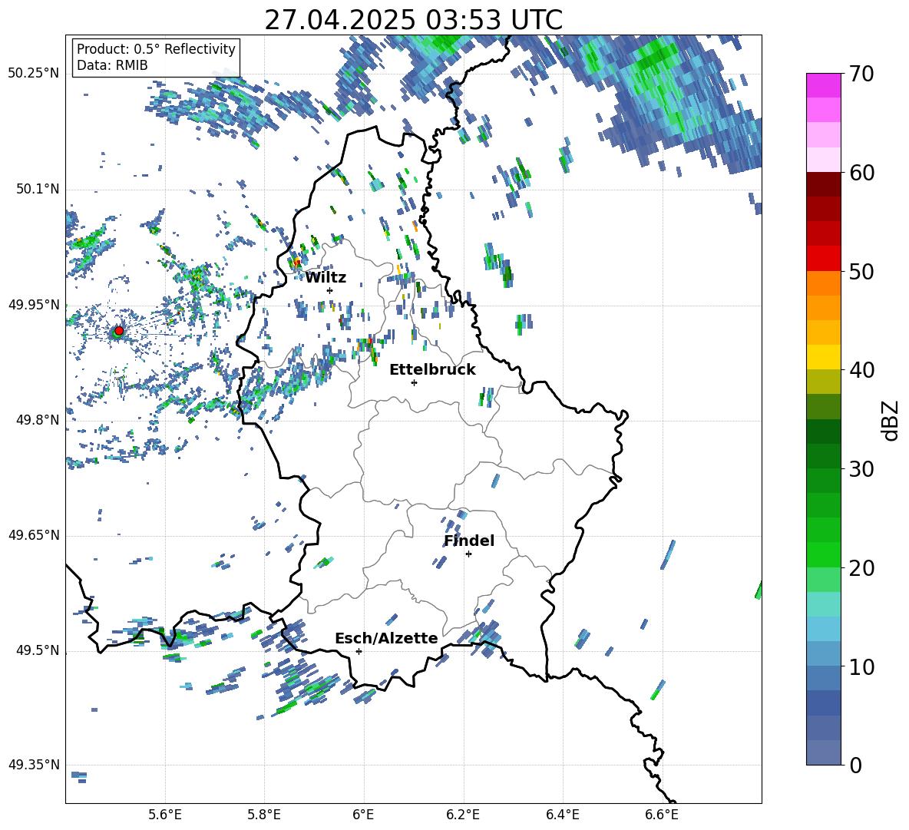This screenshot has width=909, height=830.
Task: Click the 6.6°E longitude label
Action: pos(662,815)
